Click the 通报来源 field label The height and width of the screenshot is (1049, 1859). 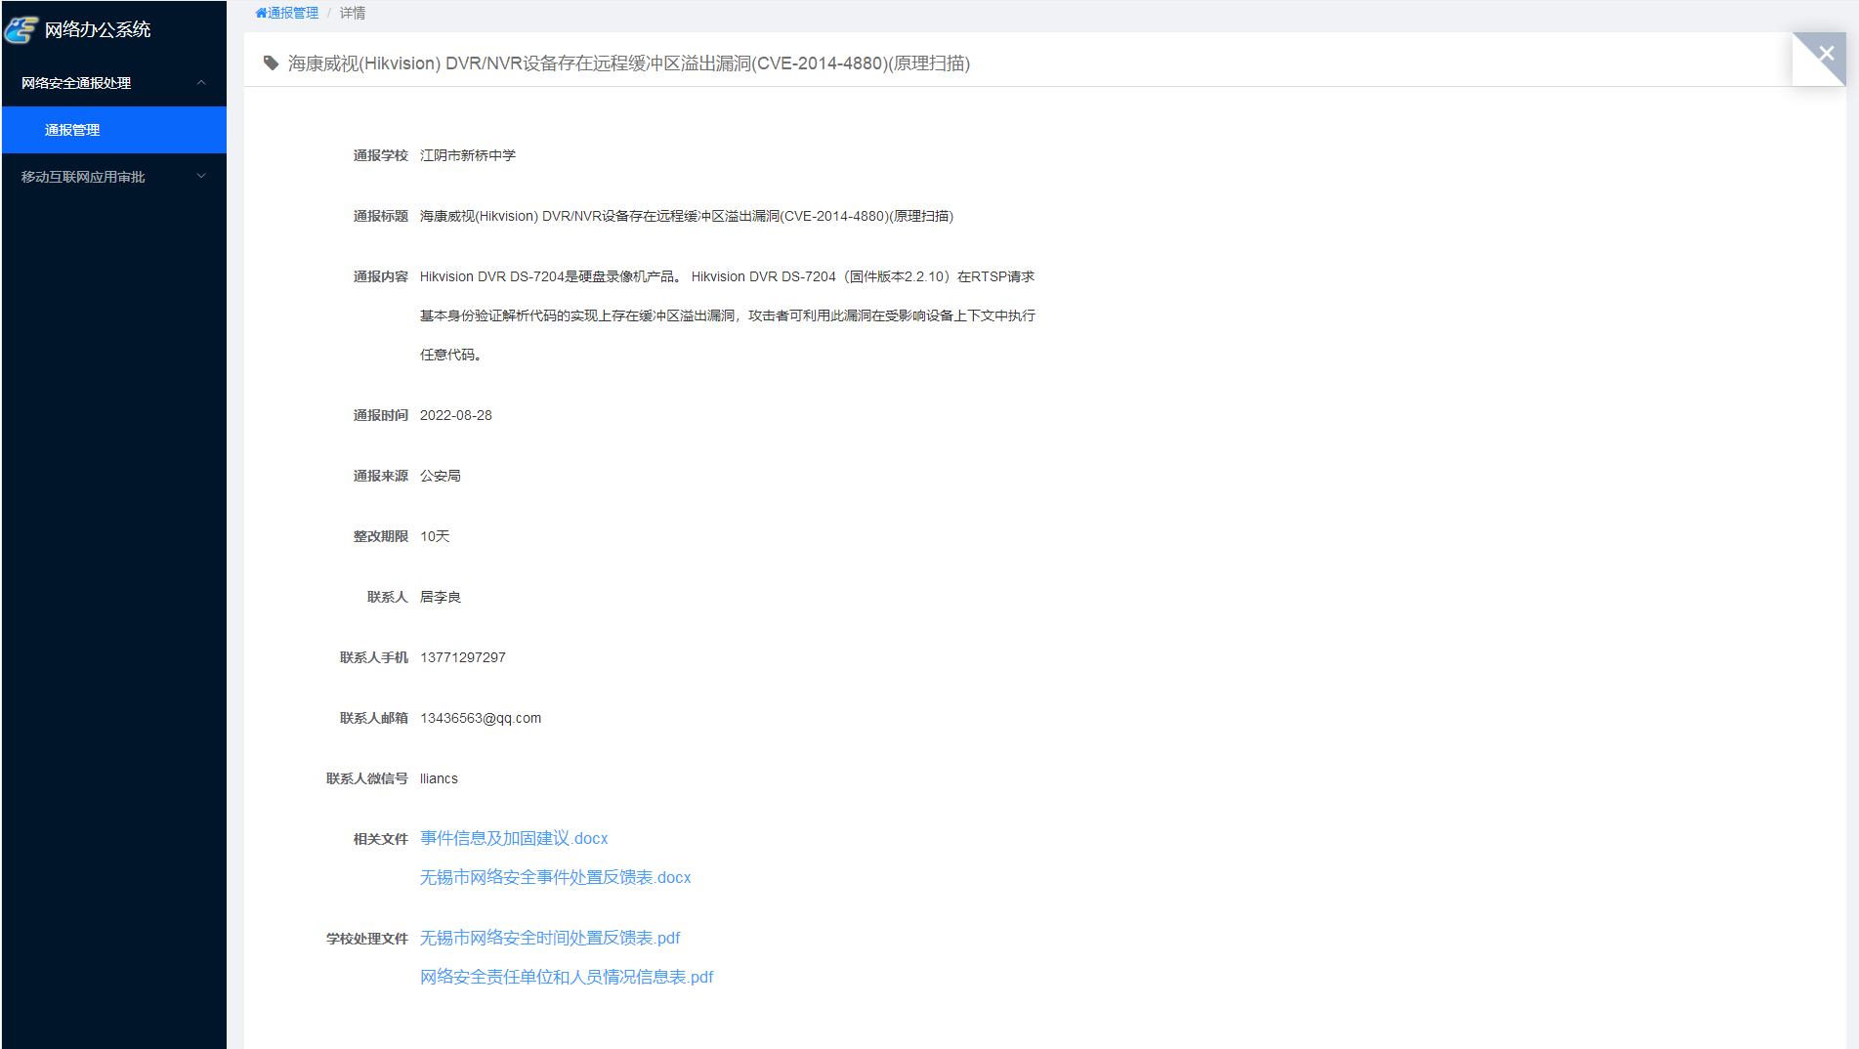[x=381, y=476]
